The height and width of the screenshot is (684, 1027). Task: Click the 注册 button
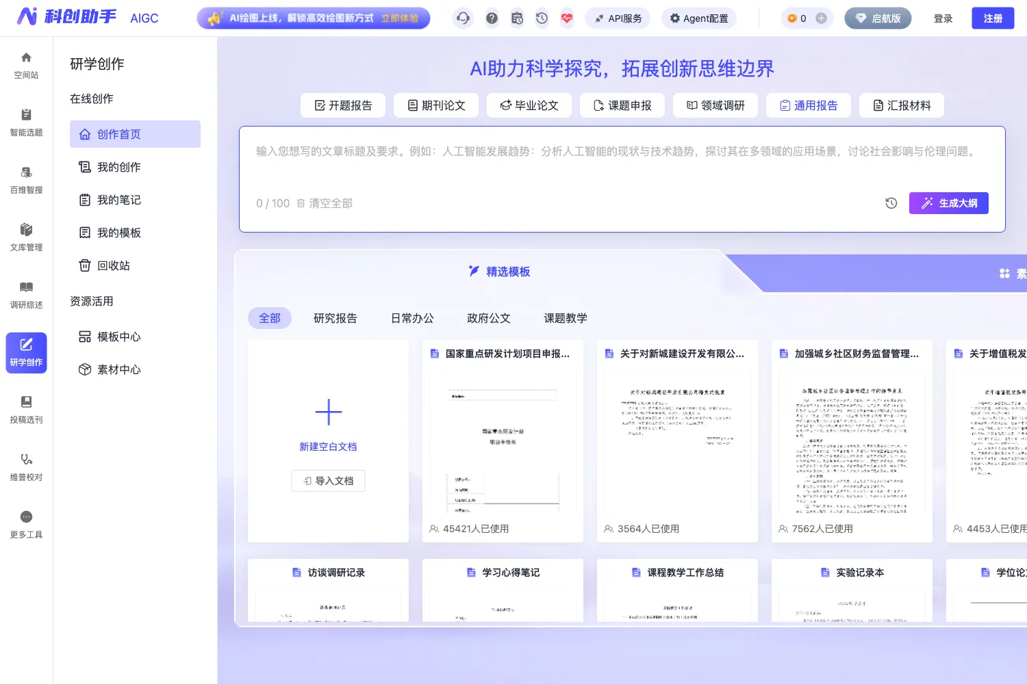pos(993,18)
